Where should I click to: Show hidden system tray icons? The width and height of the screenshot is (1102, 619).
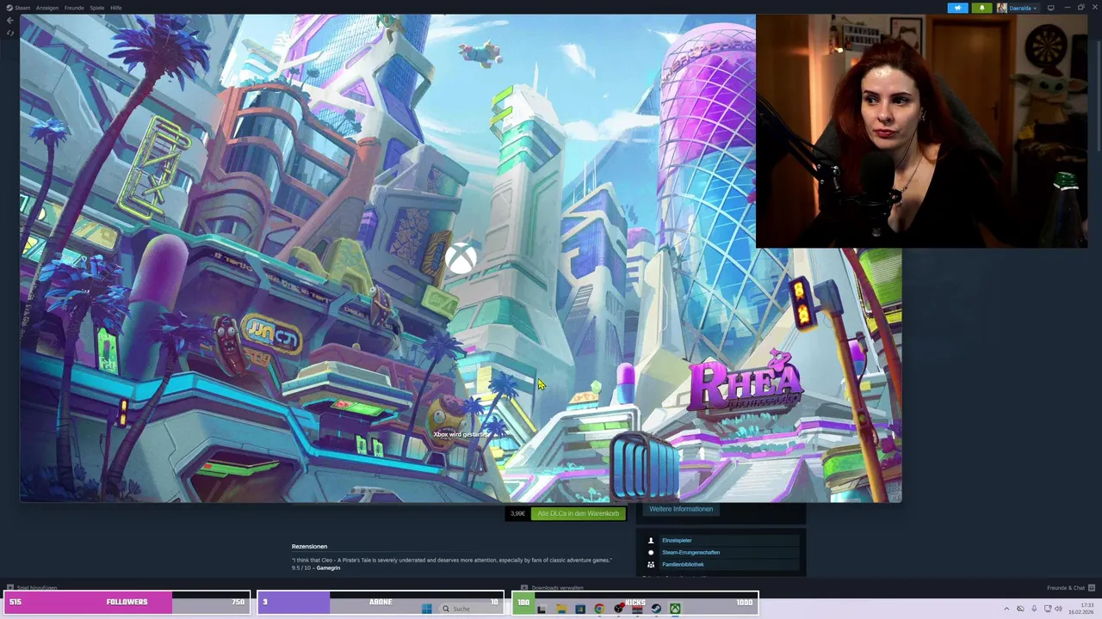(x=1006, y=609)
